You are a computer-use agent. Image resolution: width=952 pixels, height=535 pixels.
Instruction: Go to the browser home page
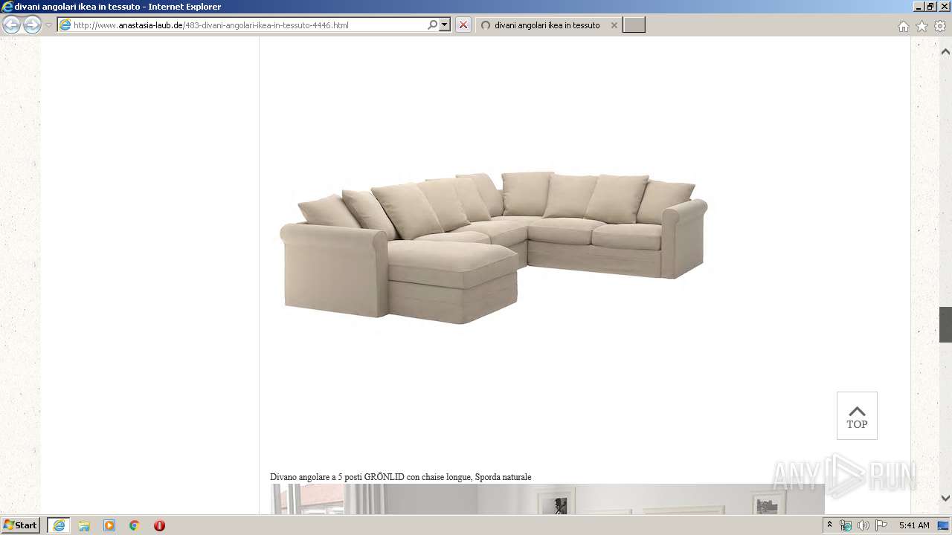click(903, 26)
